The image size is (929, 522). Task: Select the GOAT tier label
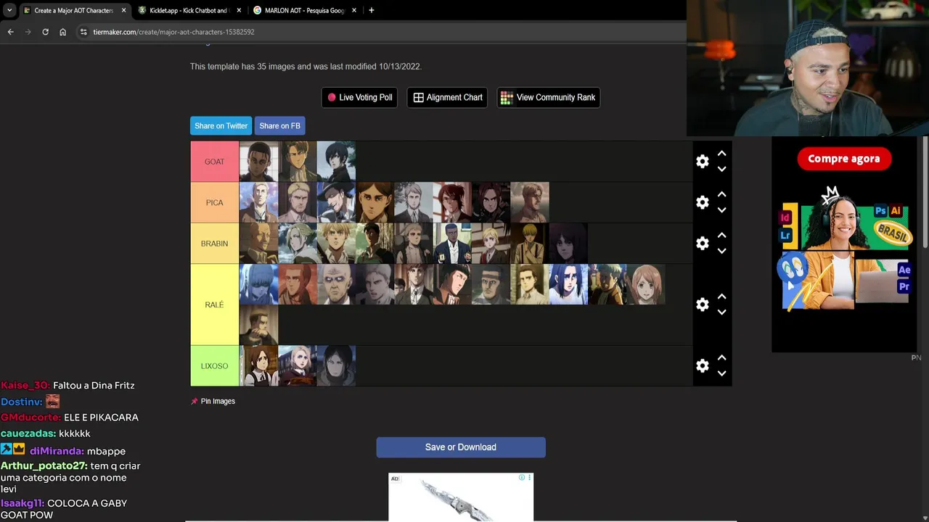point(214,162)
